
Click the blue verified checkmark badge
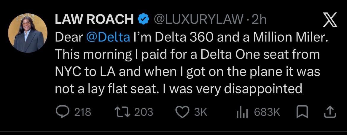[x=144, y=20]
